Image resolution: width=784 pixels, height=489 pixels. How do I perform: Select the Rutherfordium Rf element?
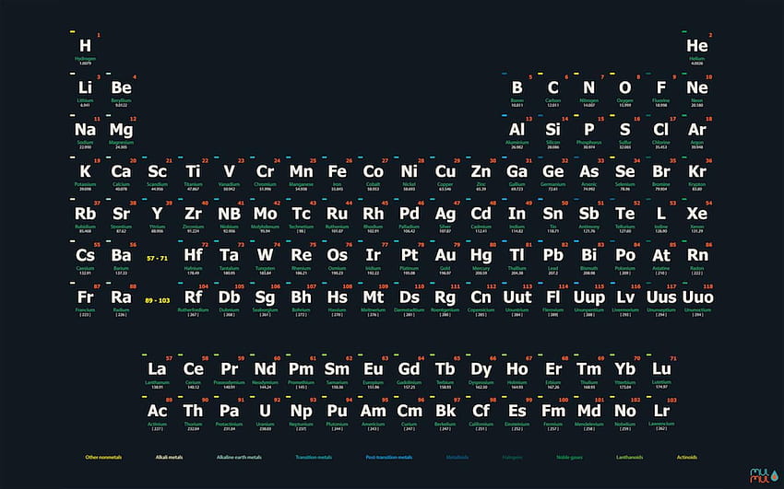click(x=194, y=300)
